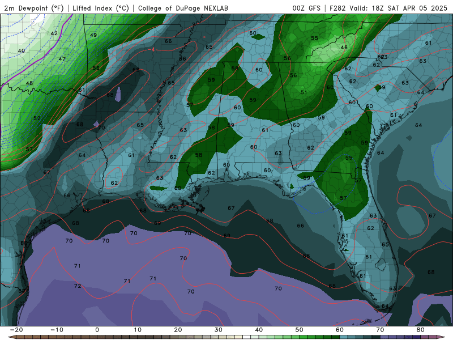Select the 30 label on the color scale

pos(219,330)
